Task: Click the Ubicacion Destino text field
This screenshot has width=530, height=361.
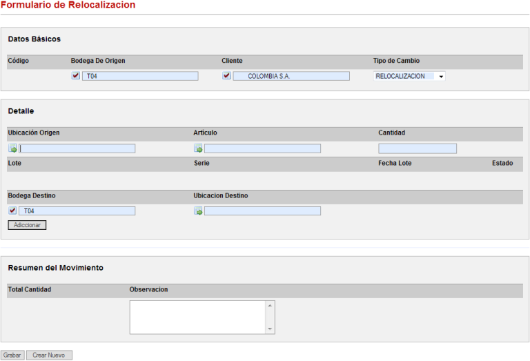Action: coord(262,211)
